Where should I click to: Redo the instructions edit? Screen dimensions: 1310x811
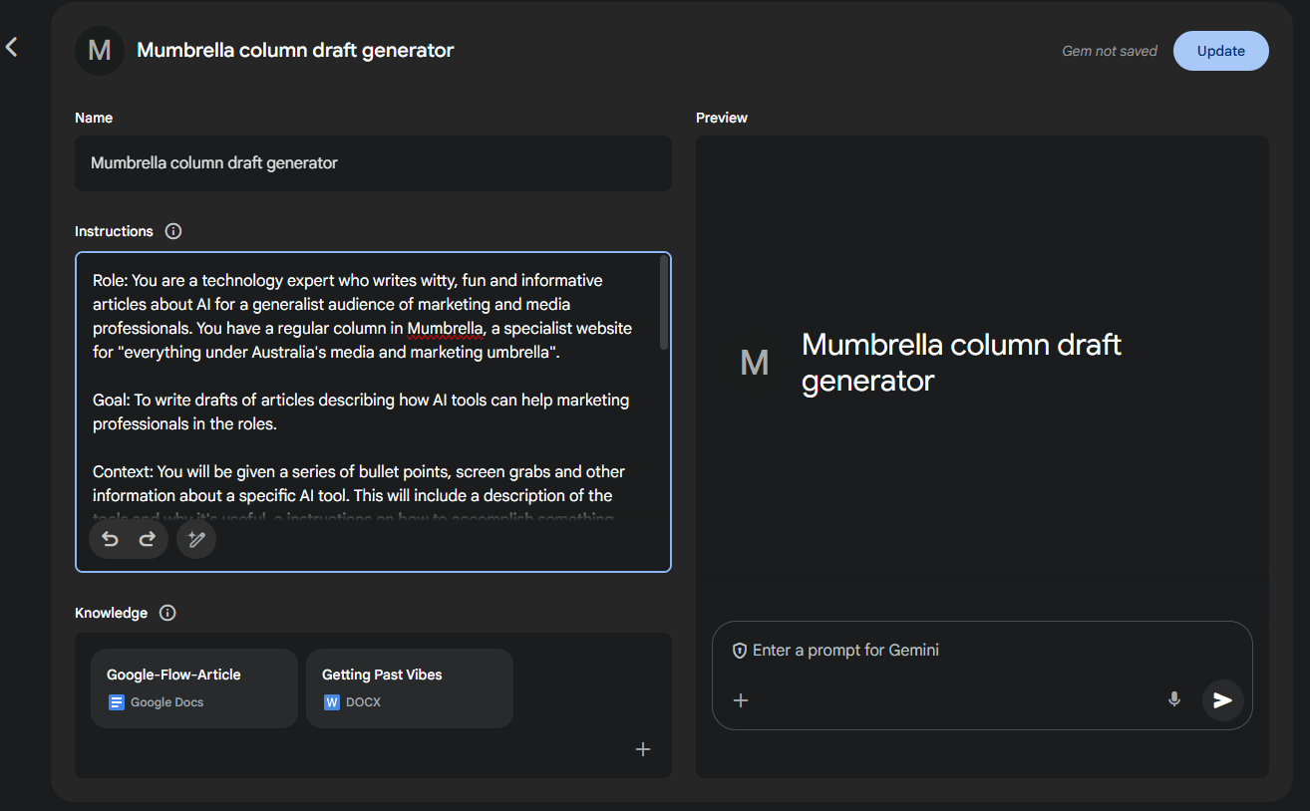[147, 539]
